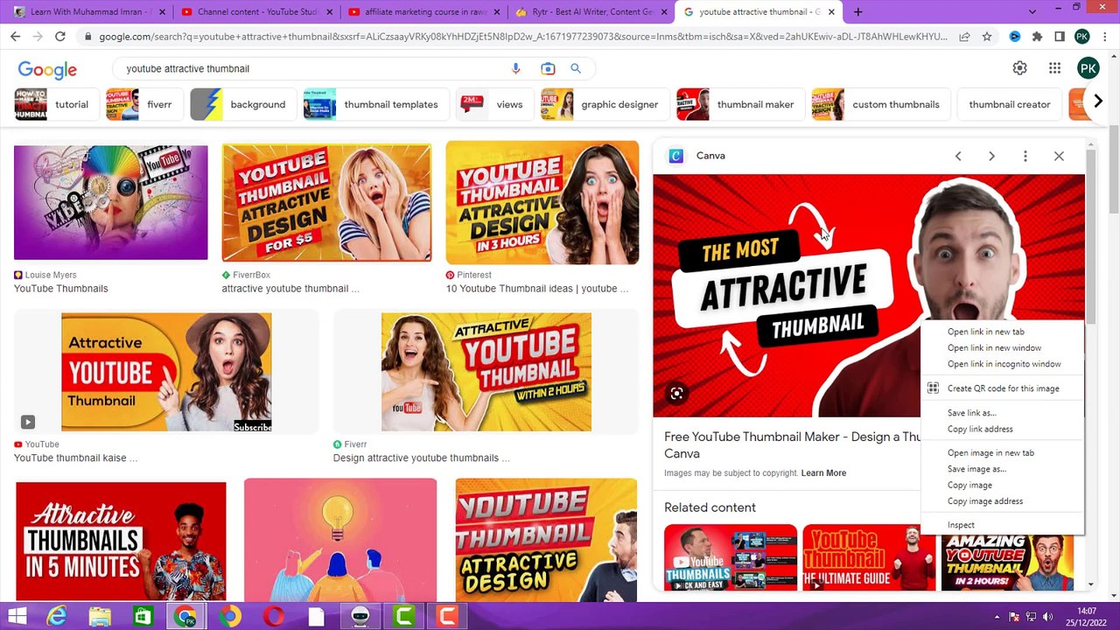Viewport: 1120px width, 630px height.
Task: Filter results by the thumbnail maker chip
Action: click(x=739, y=104)
